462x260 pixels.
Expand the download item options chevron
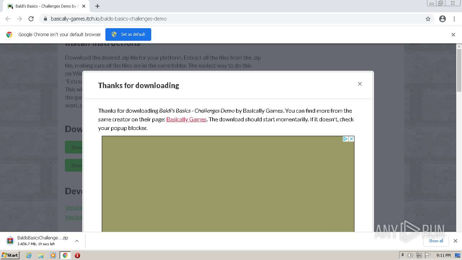pyautogui.click(x=77, y=241)
